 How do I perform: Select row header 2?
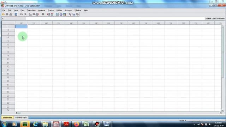(8, 30)
